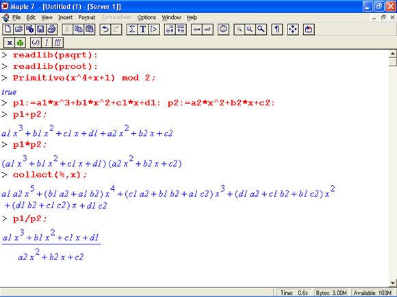Open the Help menu
Image resolution: width=397 pixels, height=297 pixels.
[x=192, y=18]
